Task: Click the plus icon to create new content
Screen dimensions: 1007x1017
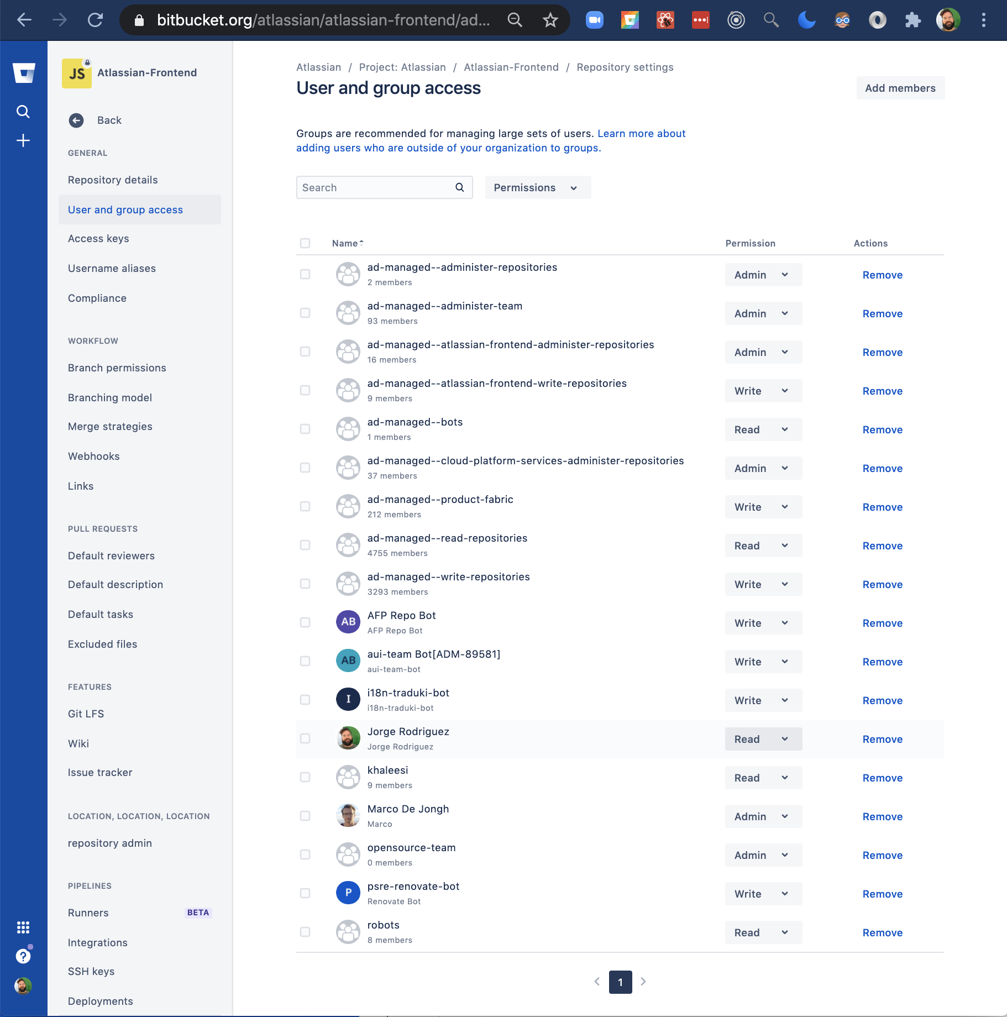Action: point(23,140)
